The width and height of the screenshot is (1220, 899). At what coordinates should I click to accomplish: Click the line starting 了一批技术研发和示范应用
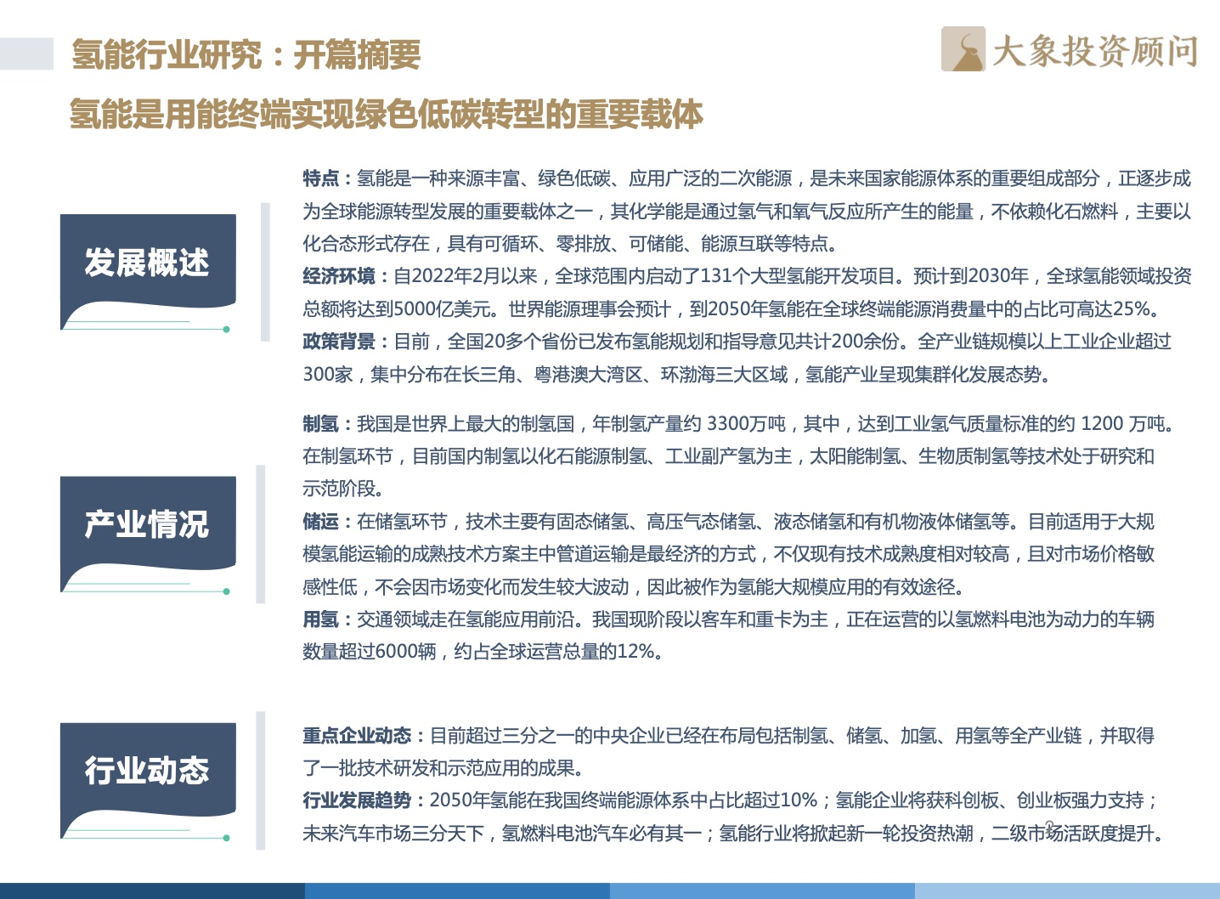[x=444, y=768]
